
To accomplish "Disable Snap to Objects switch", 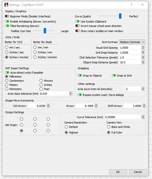I will [x=79, y=76].
